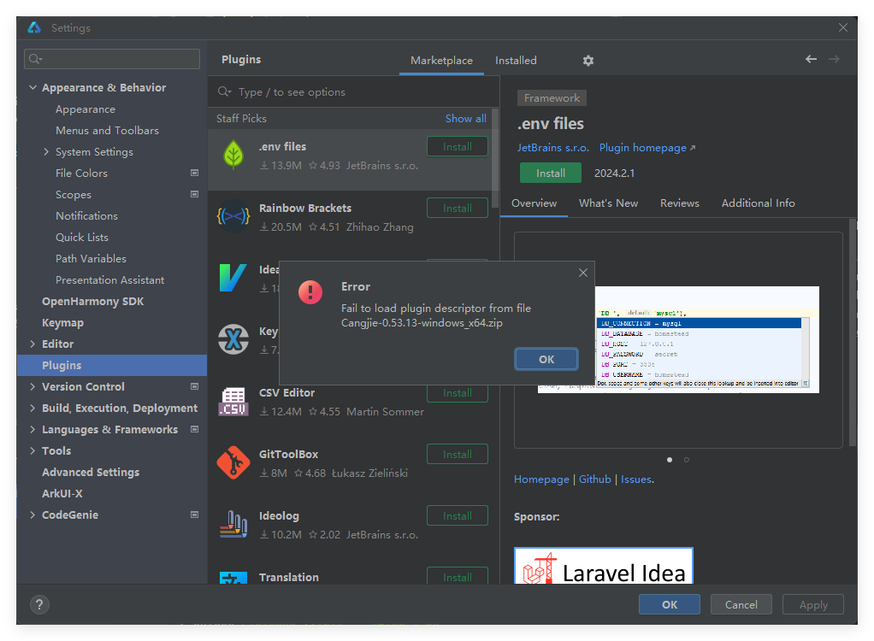The height and width of the screenshot is (641, 874).
Task: Click the CSV Editor plugin icon
Action: [x=233, y=402]
